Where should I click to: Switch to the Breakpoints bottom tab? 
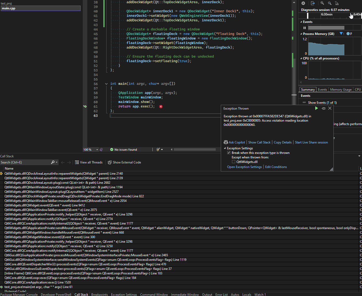tap(100, 294)
